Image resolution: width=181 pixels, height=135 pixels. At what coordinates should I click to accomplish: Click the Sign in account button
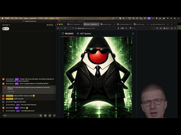click(166, 28)
